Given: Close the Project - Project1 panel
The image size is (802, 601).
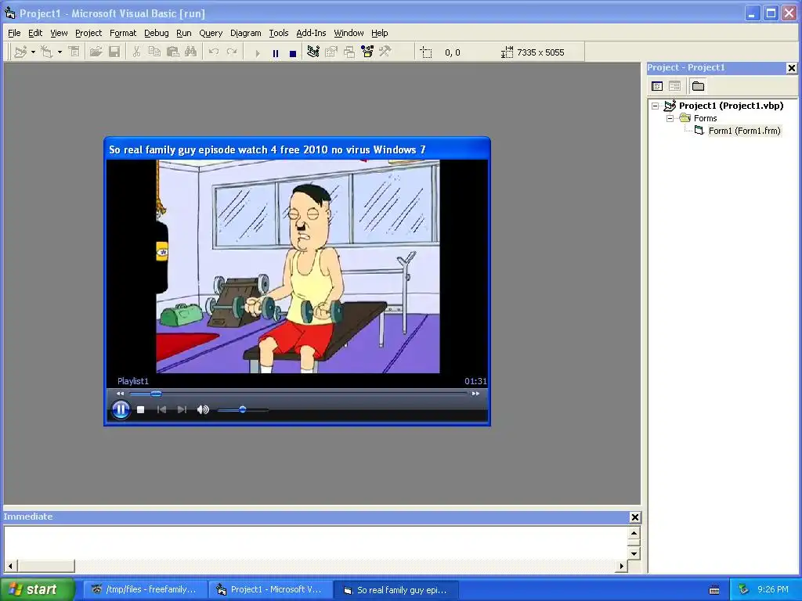Looking at the screenshot, I should (x=791, y=68).
